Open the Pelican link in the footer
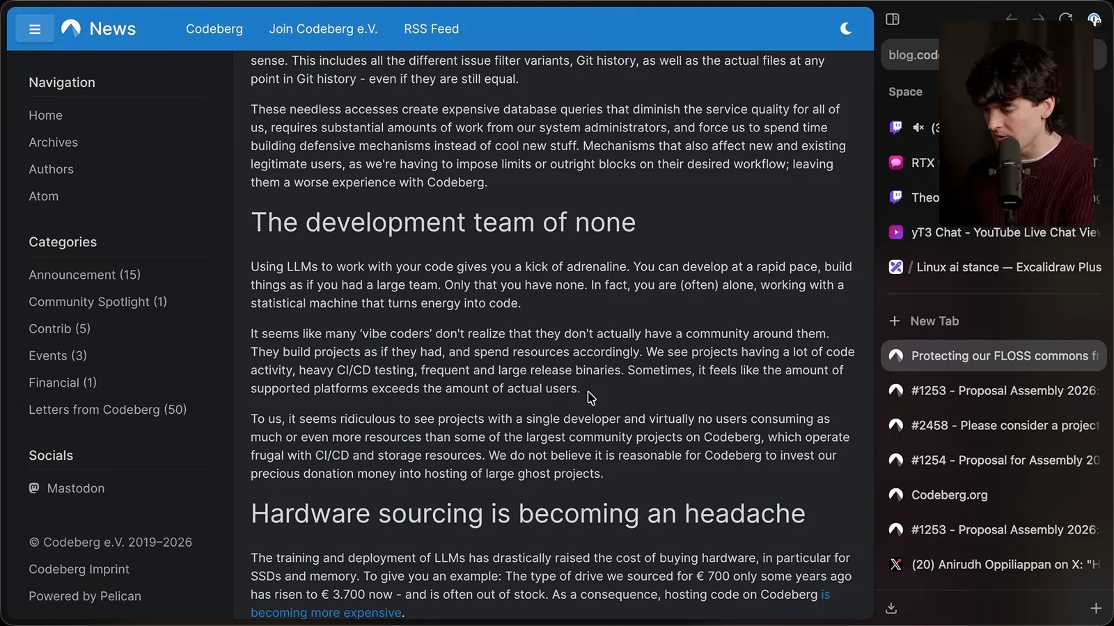The height and width of the screenshot is (626, 1114). tap(120, 597)
